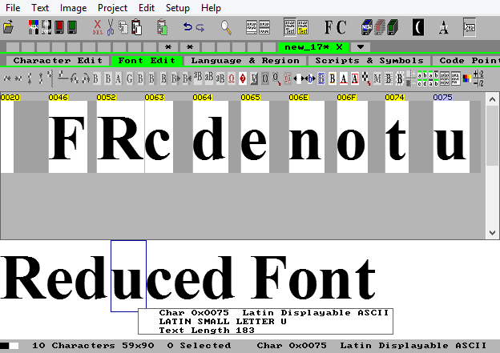
Task: Click the black/white swatch in status bar
Action: pyautogui.click(x=10, y=346)
